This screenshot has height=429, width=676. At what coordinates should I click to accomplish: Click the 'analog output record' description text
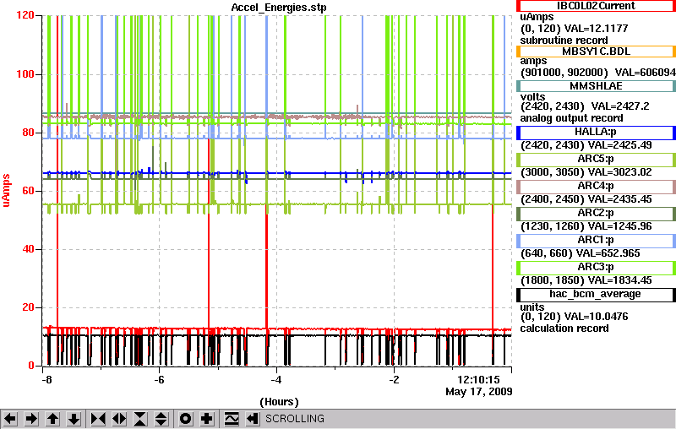point(572,118)
